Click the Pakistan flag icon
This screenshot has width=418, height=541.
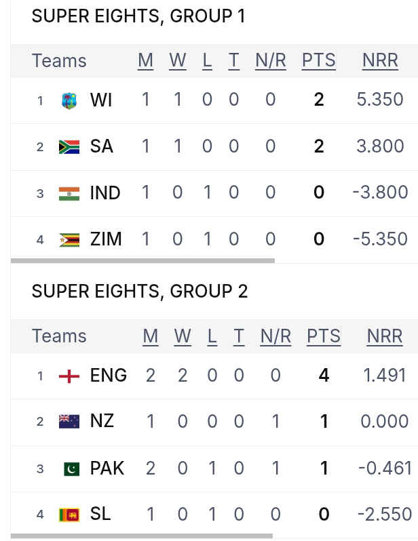click(x=71, y=469)
